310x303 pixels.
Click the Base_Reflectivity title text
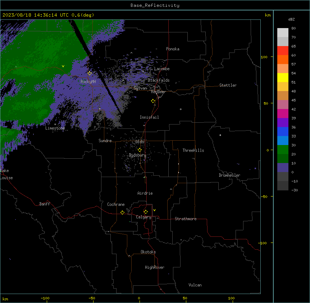pyautogui.click(x=155, y=5)
